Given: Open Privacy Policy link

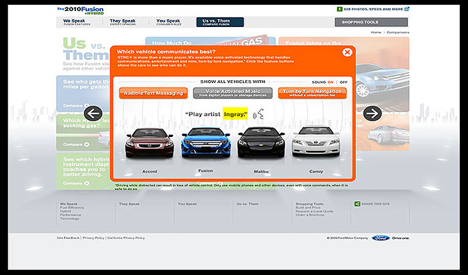Looking at the screenshot, I should (93, 238).
